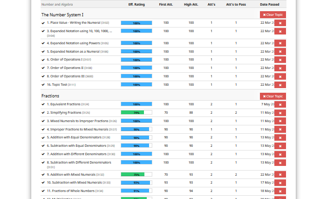The image size is (334, 199).
Task: Open Expanded Notation as a Numeral lesson
Action: [73, 52]
